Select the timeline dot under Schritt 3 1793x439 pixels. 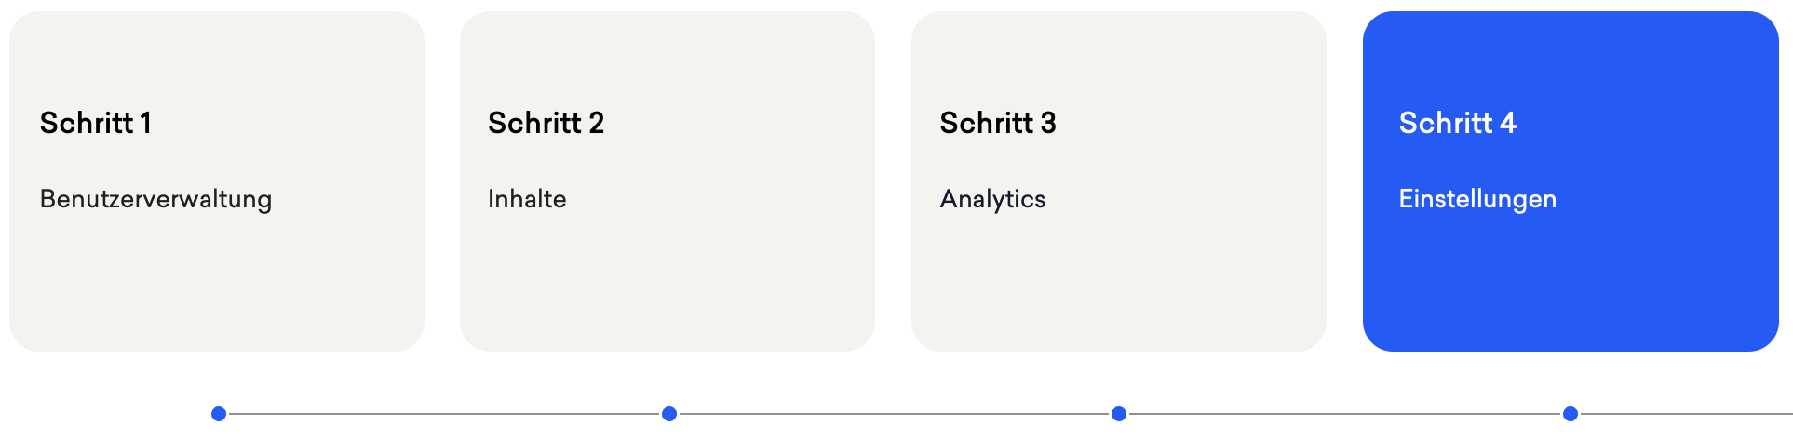coord(1119,414)
